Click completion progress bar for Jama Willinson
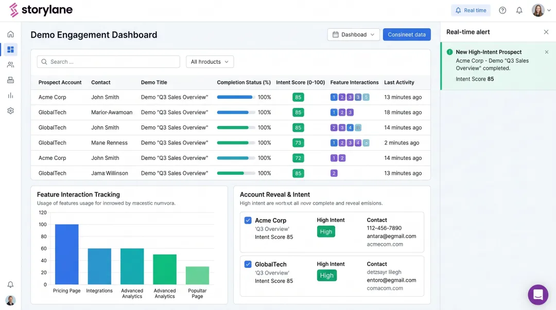Viewport: 556px width, 310px height. [x=236, y=173]
